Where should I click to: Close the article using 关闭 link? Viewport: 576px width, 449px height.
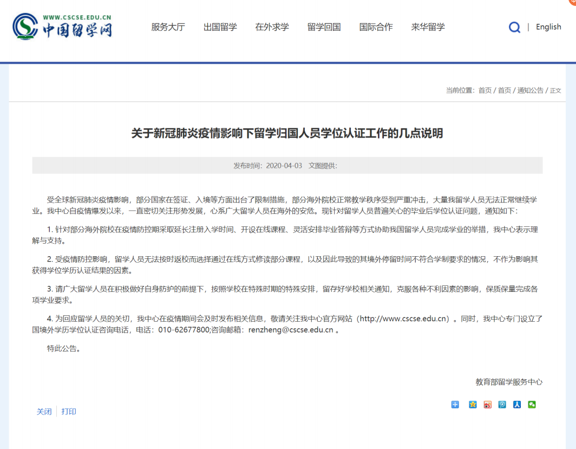click(44, 412)
